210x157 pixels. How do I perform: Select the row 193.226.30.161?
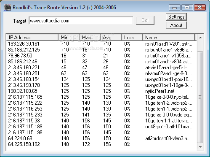click(x=101, y=44)
